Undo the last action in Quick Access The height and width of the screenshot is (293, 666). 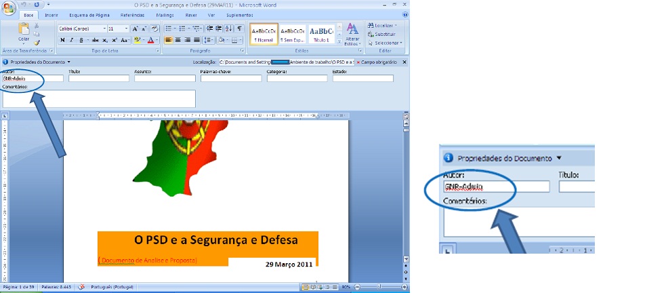[23, 5]
